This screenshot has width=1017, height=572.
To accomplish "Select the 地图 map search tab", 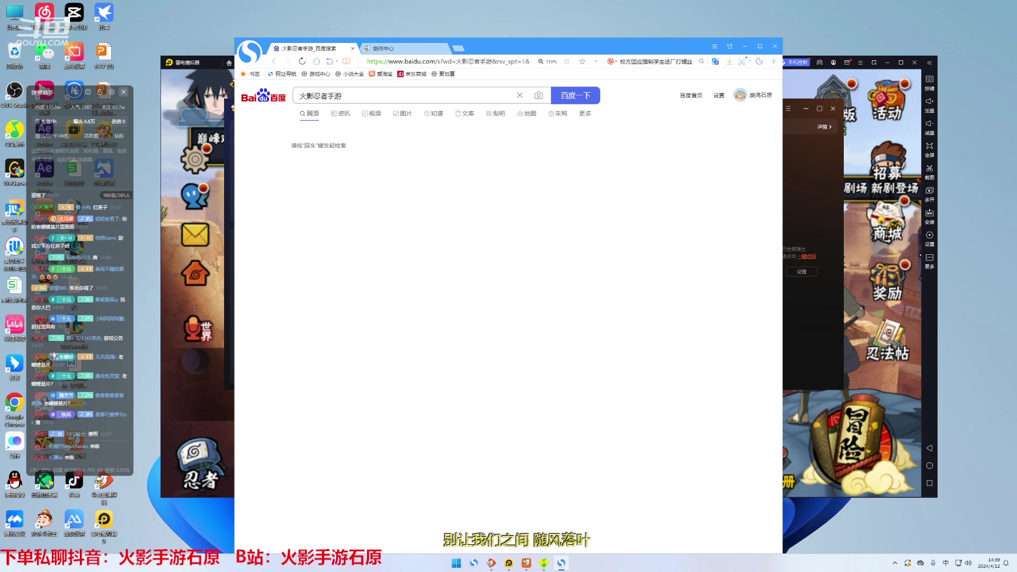I will [x=527, y=113].
